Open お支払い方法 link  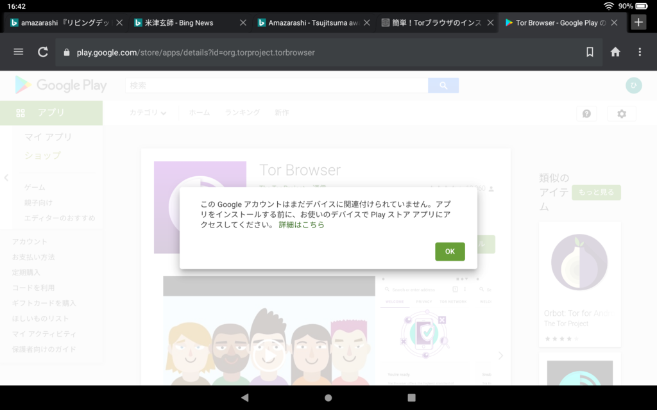33,258
